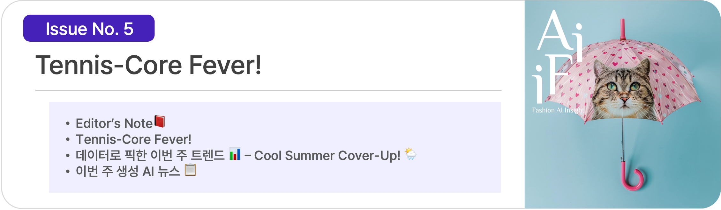Click the pink tip atop the umbrella

pyautogui.click(x=622, y=29)
